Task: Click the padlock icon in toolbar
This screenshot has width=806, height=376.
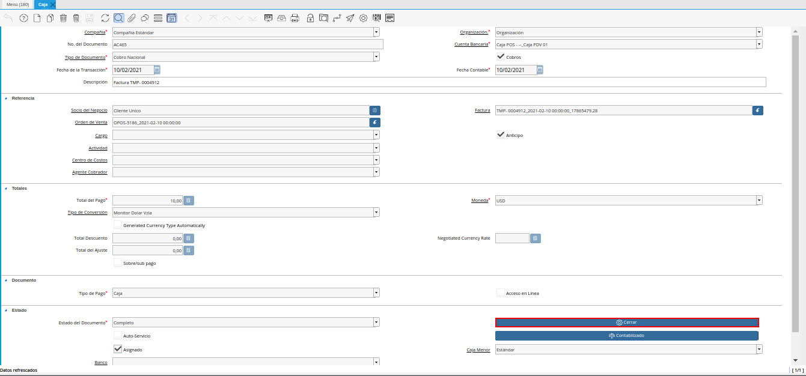Action: (310, 18)
